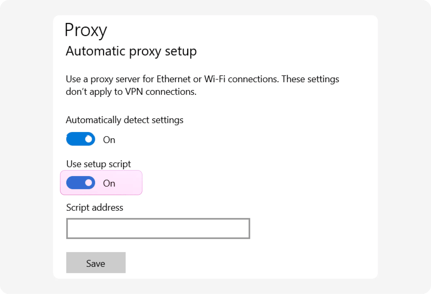Viewport: 431px width, 294px height.
Task: Turn off the Automatically detect settings switch
Action: tap(81, 139)
